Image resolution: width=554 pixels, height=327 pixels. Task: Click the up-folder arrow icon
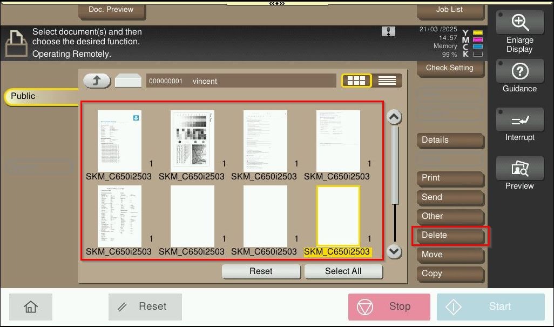point(97,81)
